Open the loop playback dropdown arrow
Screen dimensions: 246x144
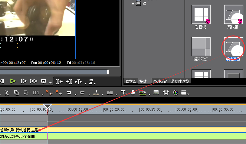[x=50, y=83]
